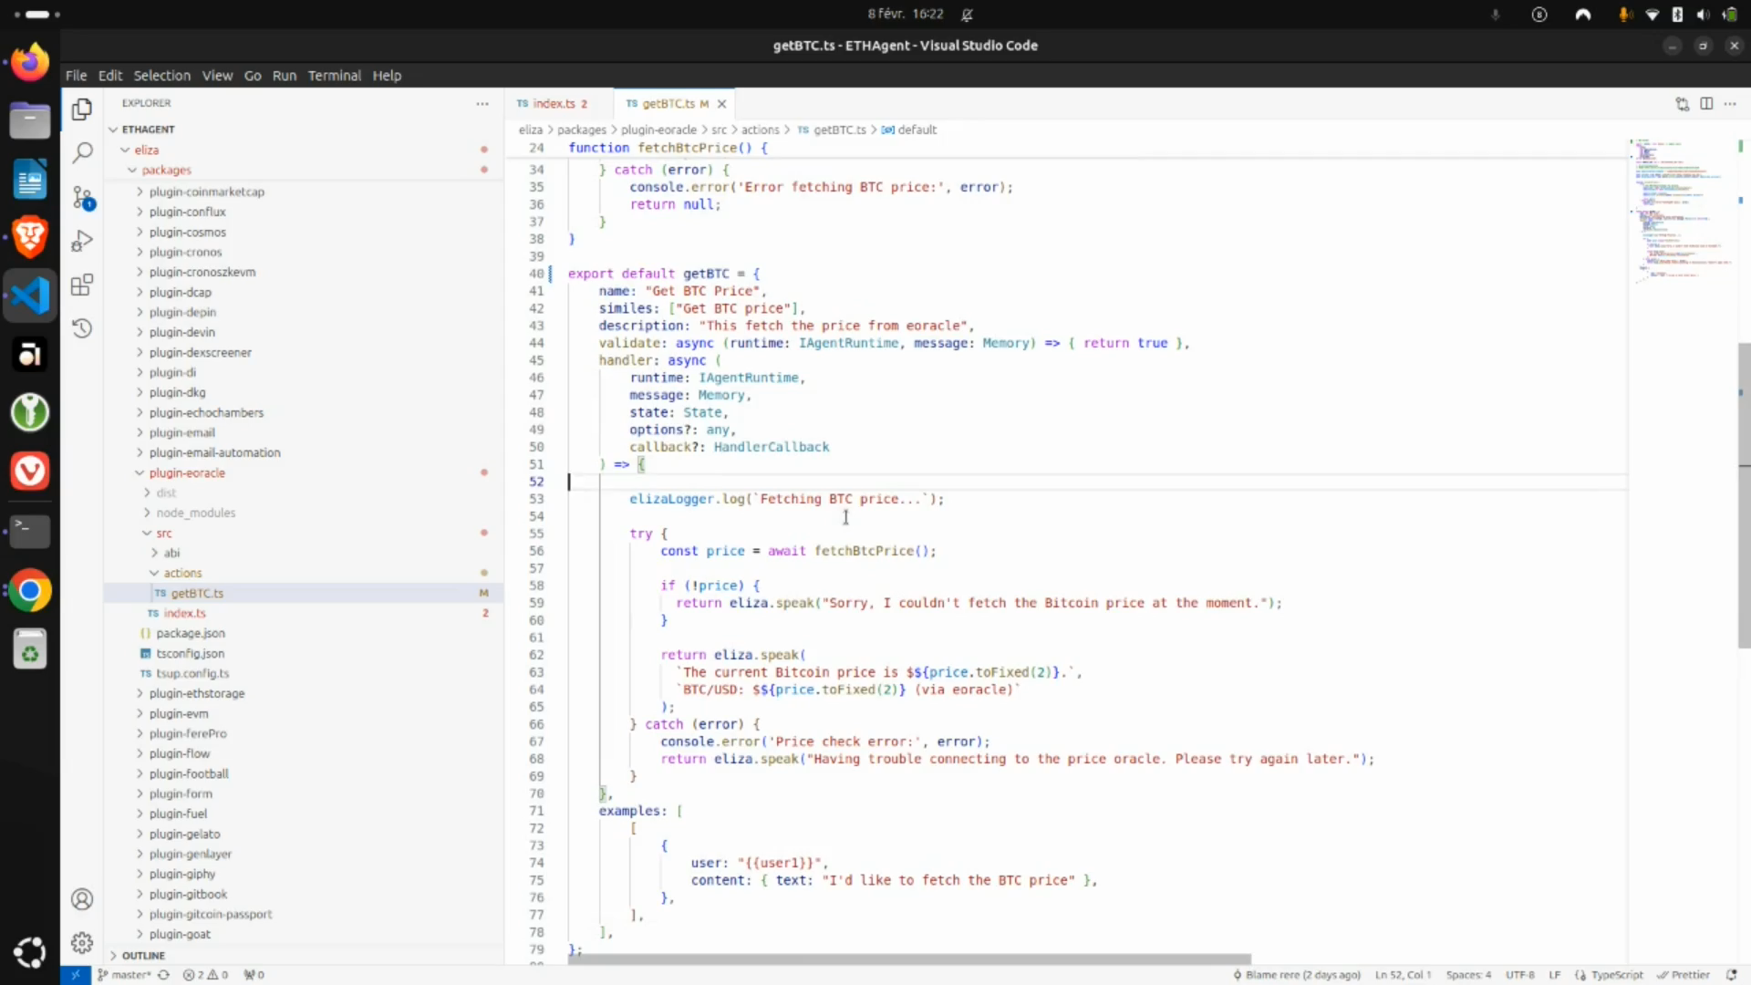
Task: Open the Help menu
Action: [x=387, y=76]
